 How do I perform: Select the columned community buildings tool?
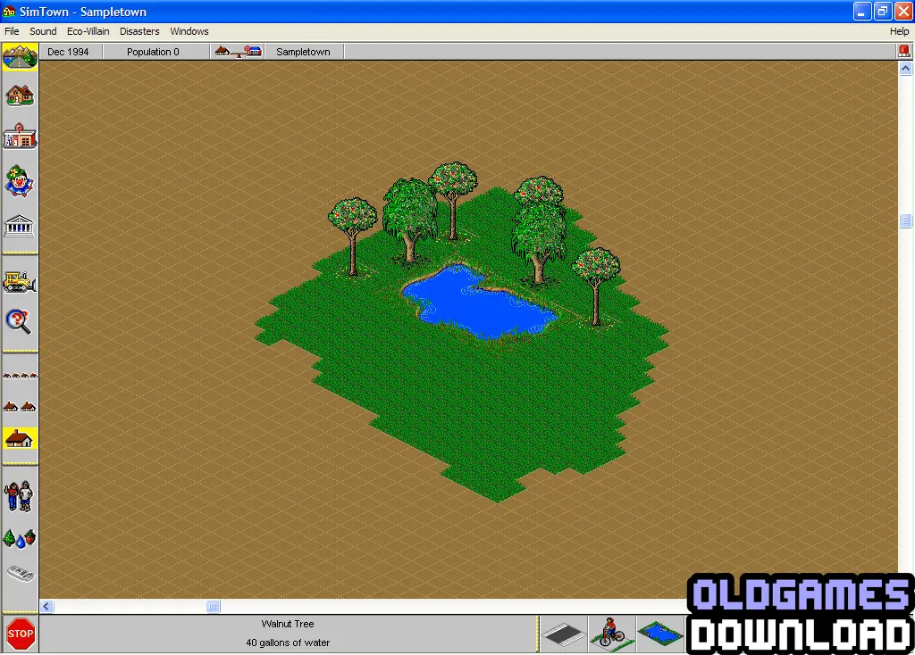point(20,226)
